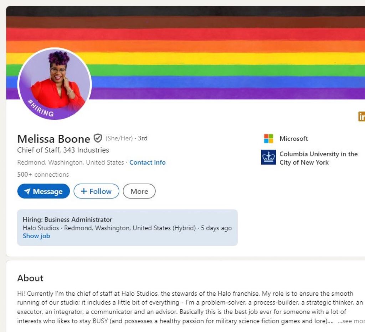
Task: Open the More actions menu
Action: click(x=139, y=191)
